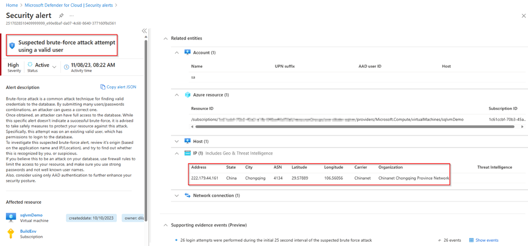The height and width of the screenshot is (246, 528).
Task: Click the shield icon next to alert title
Action: coord(12,45)
